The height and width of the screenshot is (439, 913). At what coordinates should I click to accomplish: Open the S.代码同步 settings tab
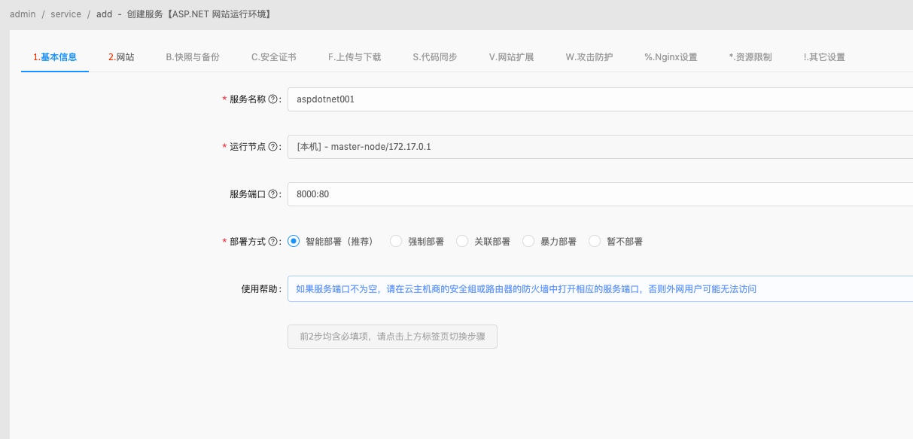point(433,56)
